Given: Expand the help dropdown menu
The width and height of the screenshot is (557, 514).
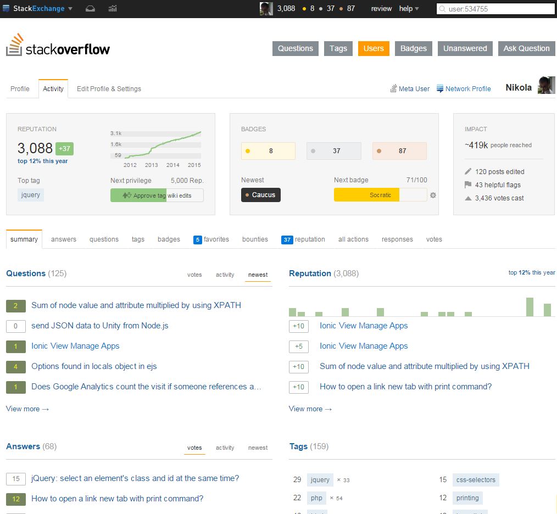Looking at the screenshot, I should coord(409,9).
